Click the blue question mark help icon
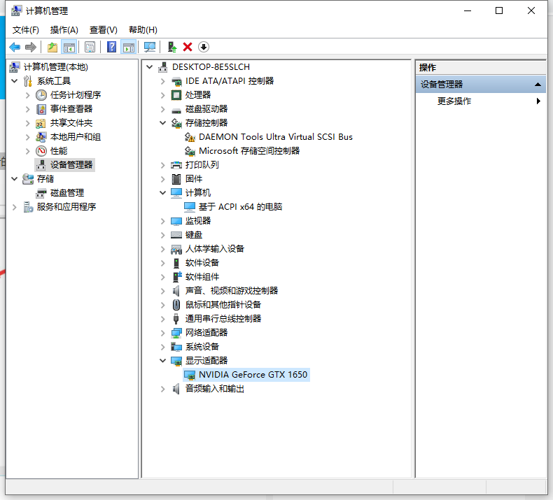The height and width of the screenshot is (500, 553). (x=111, y=47)
